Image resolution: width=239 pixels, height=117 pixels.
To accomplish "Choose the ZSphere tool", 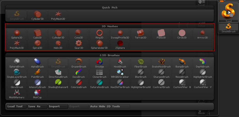I will 120,44.
